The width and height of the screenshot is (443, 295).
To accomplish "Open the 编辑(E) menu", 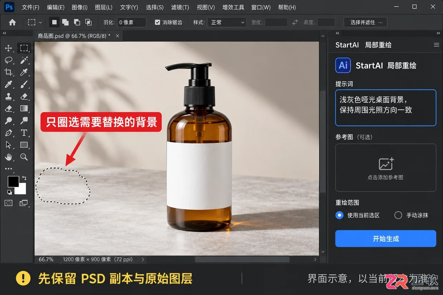I will pos(56,7).
